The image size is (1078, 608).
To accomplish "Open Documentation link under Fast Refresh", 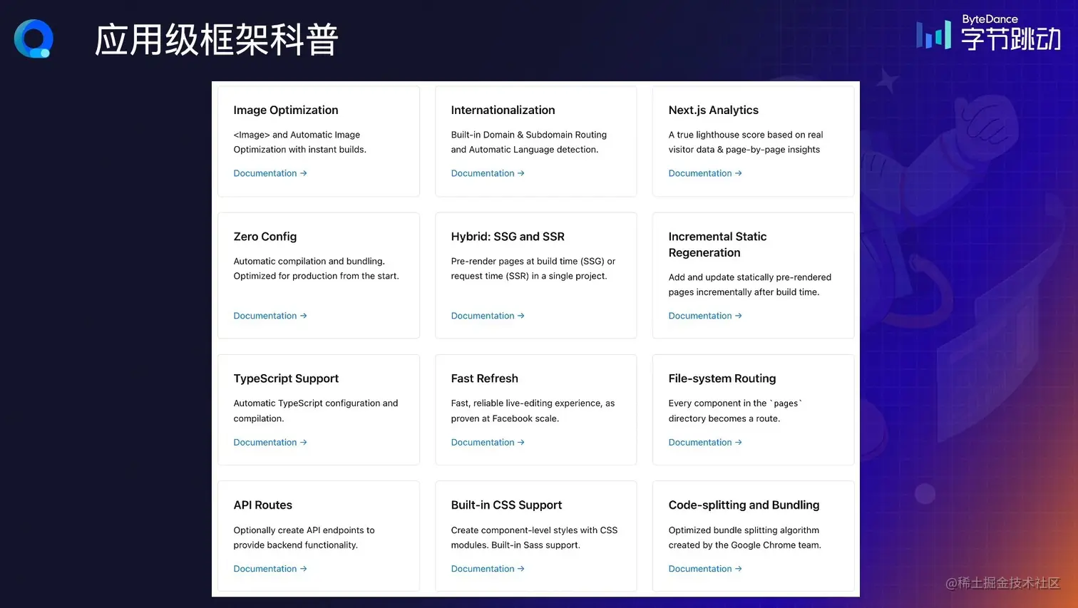I will (488, 443).
